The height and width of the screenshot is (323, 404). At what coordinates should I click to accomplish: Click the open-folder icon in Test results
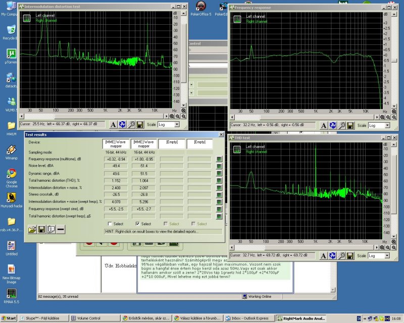[x=32, y=229]
